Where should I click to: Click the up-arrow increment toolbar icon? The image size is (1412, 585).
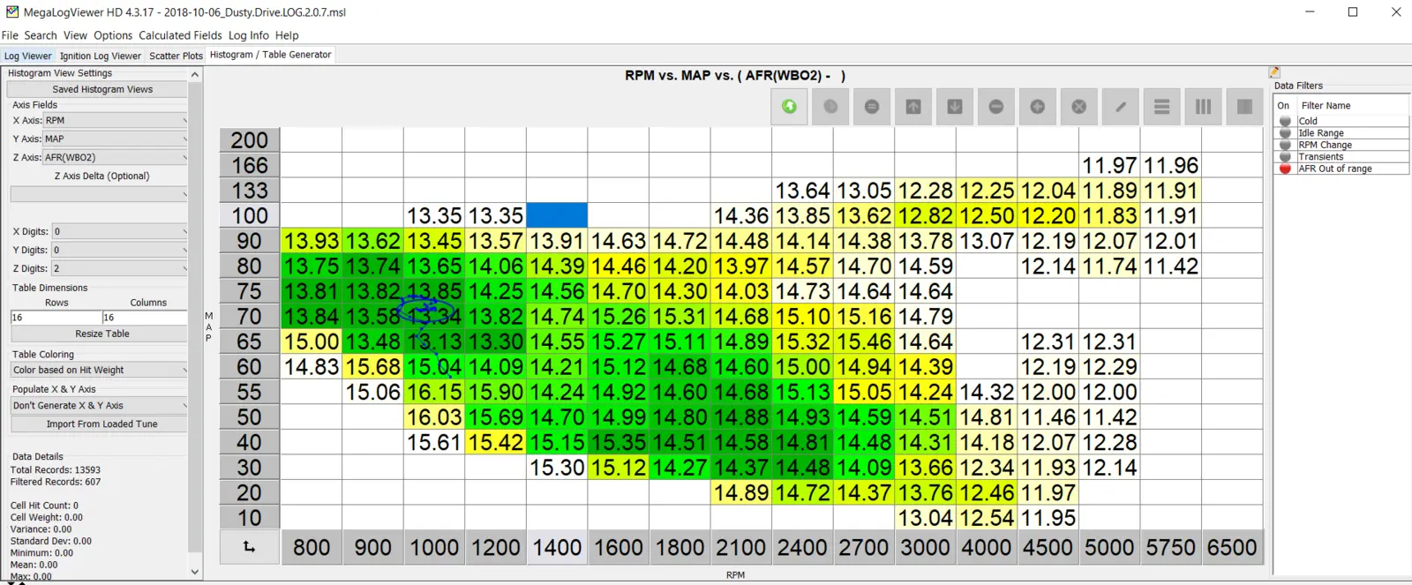(x=913, y=107)
